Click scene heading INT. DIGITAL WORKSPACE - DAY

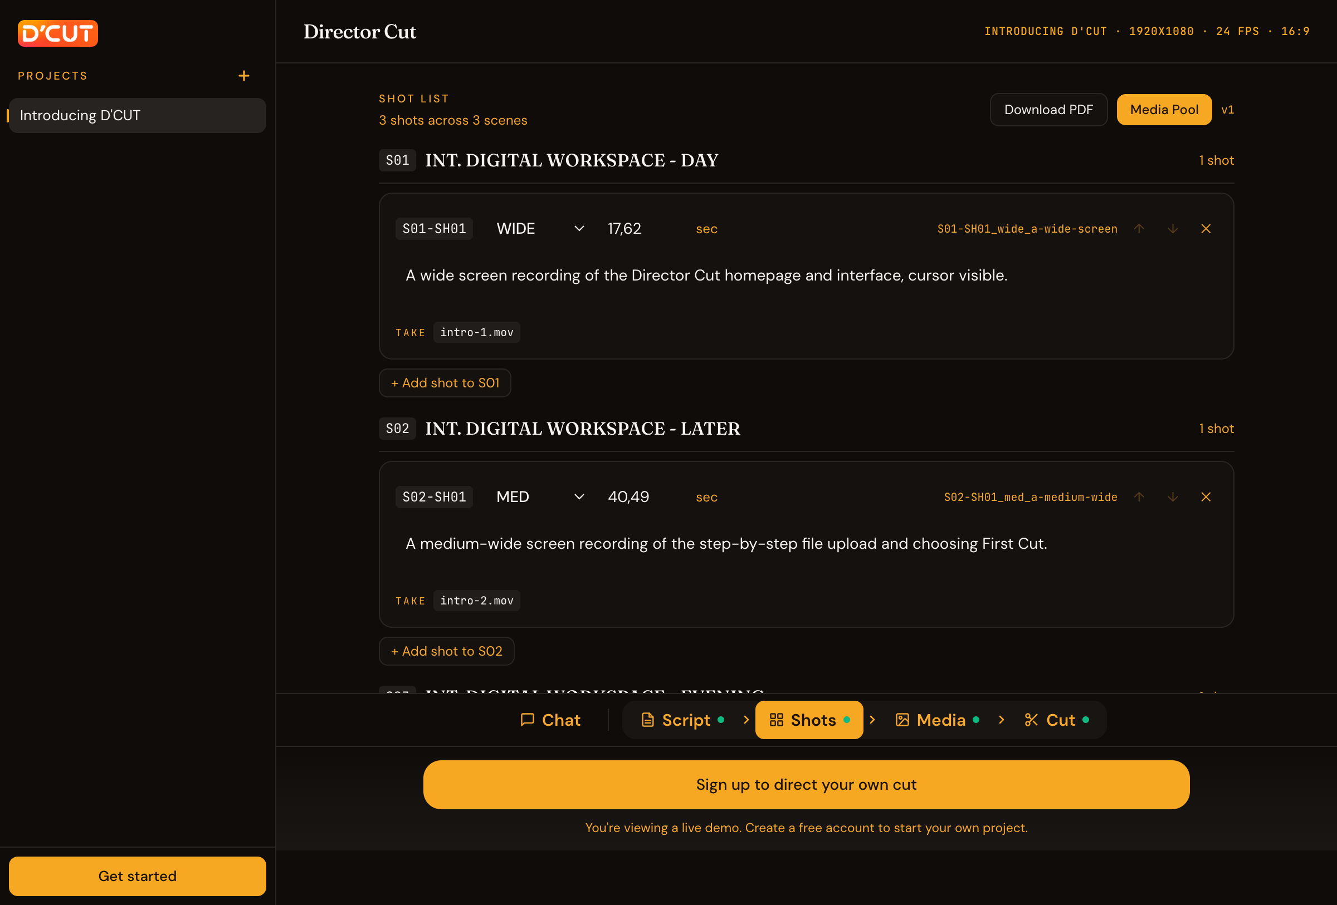click(571, 160)
